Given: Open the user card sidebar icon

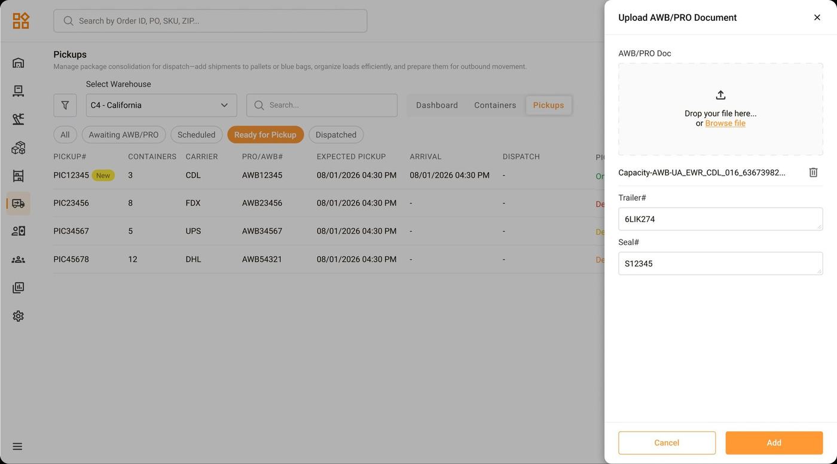Looking at the screenshot, I should pos(19,231).
